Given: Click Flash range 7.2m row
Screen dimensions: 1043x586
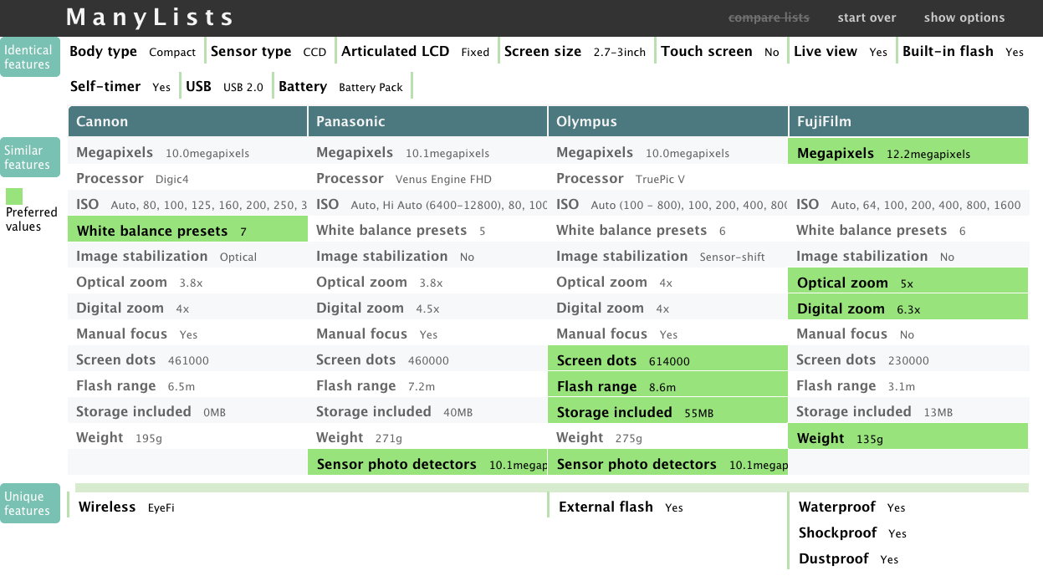Looking at the screenshot, I should 427,386.
